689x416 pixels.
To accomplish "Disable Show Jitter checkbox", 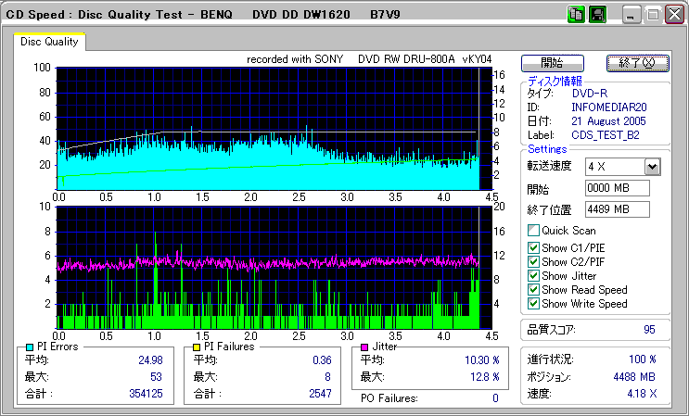I will click(533, 275).
